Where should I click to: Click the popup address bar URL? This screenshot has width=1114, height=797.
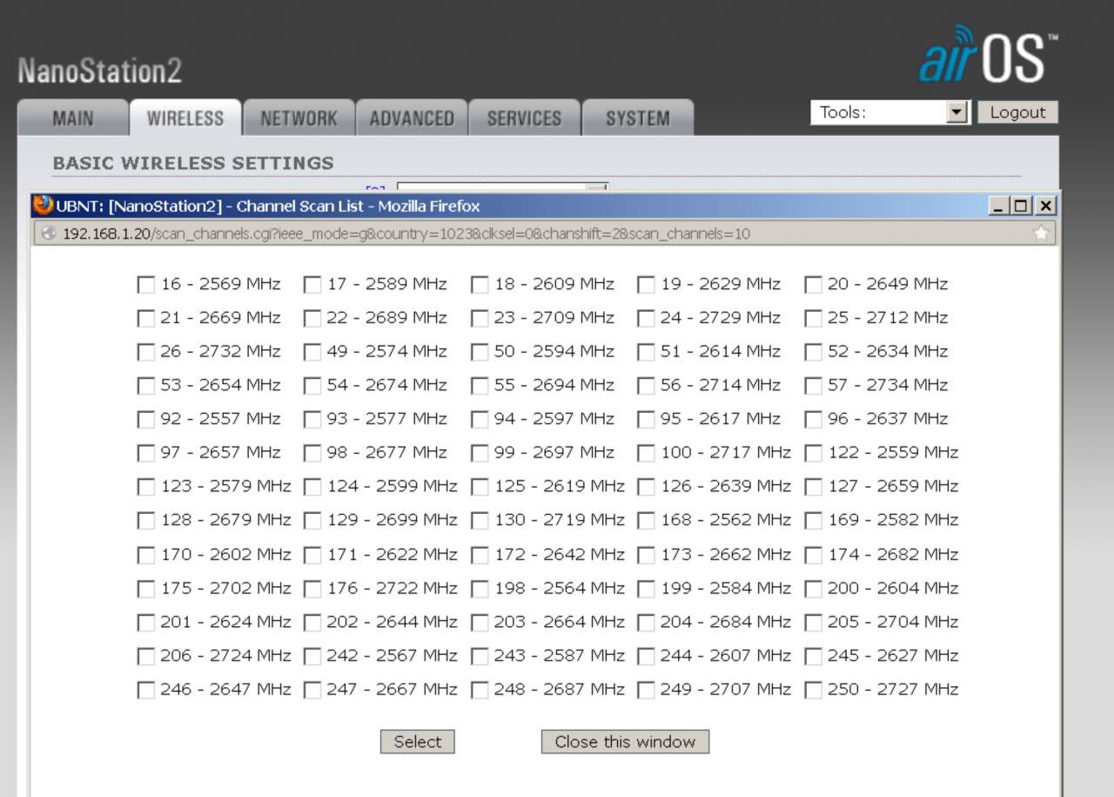click(406, 233)
